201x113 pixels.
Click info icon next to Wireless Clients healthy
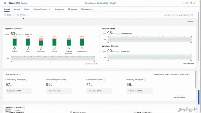pyautogui.click(x=119, y=51)
